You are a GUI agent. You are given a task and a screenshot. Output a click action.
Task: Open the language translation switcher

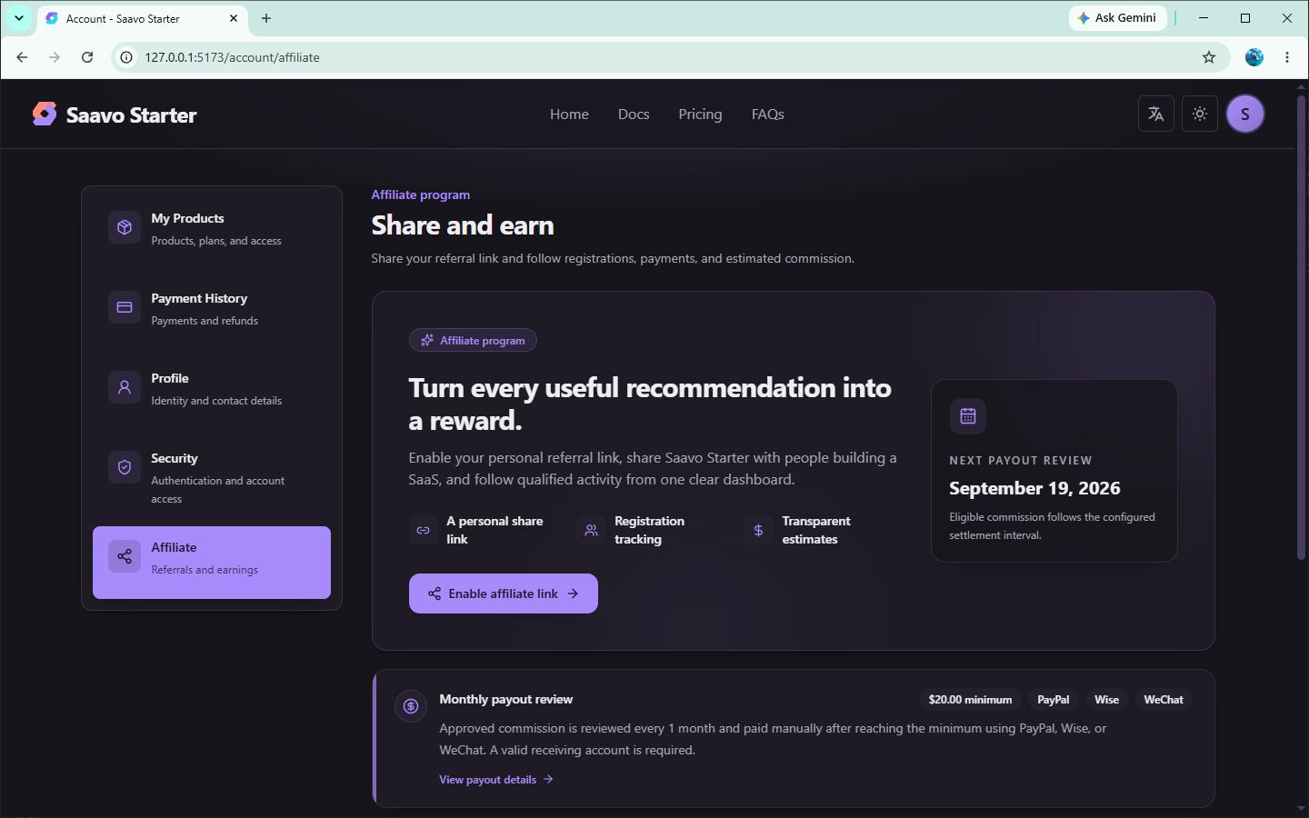click(1156, 114)
